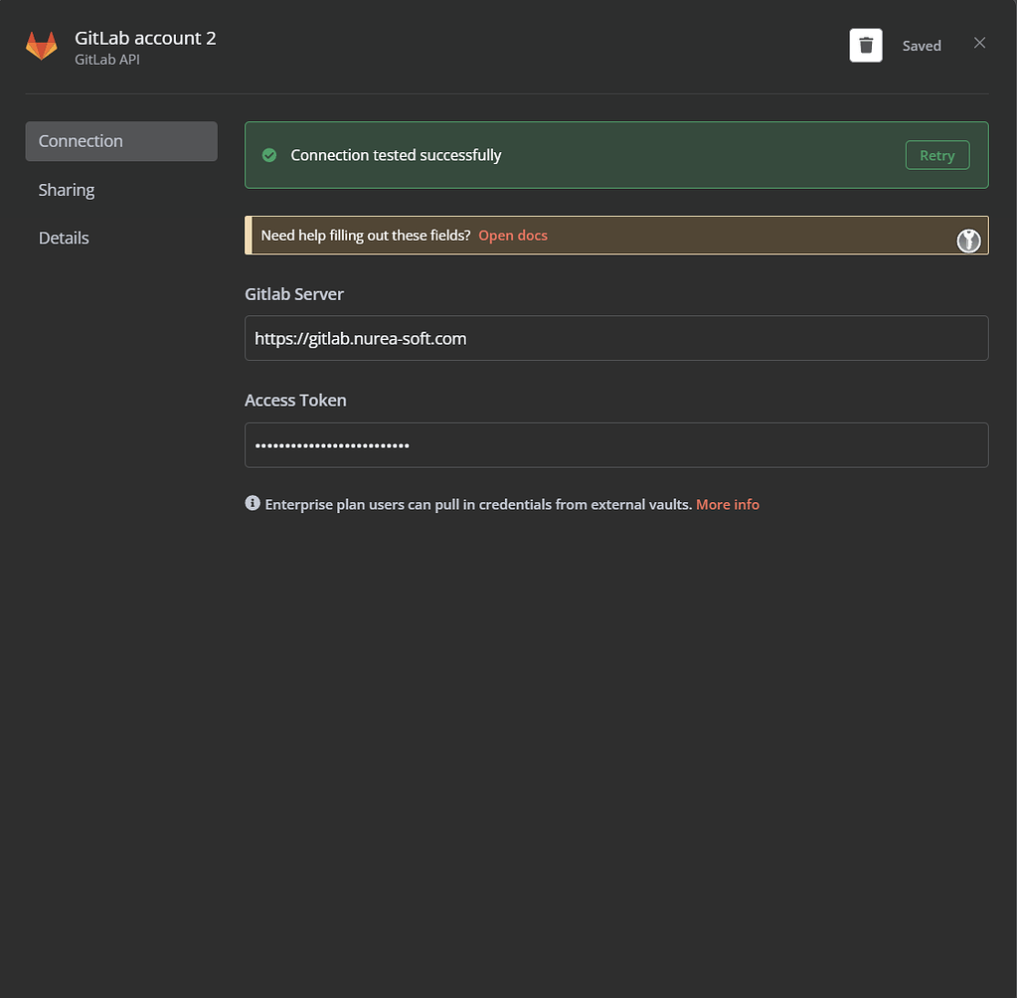Open the Details tab
The image size is (1017, 998).
(x=64, y=238)
